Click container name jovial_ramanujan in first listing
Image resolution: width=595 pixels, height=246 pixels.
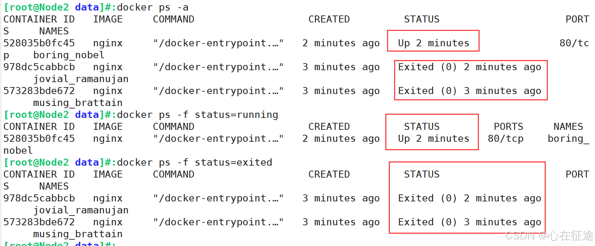[x=81, y=79]
